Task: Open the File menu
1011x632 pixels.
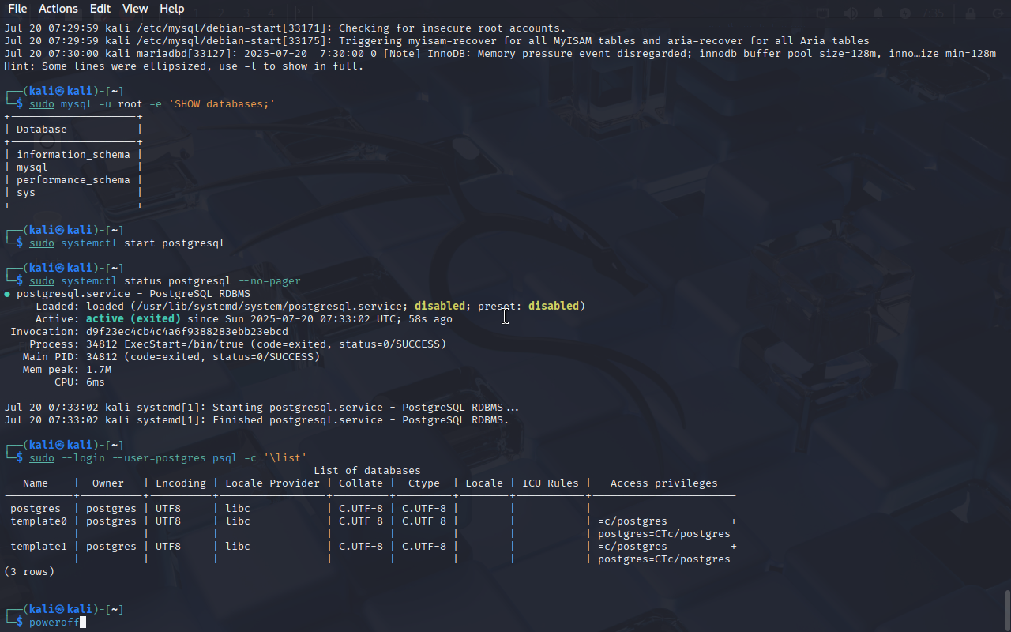Action: [x=17, y=9]
